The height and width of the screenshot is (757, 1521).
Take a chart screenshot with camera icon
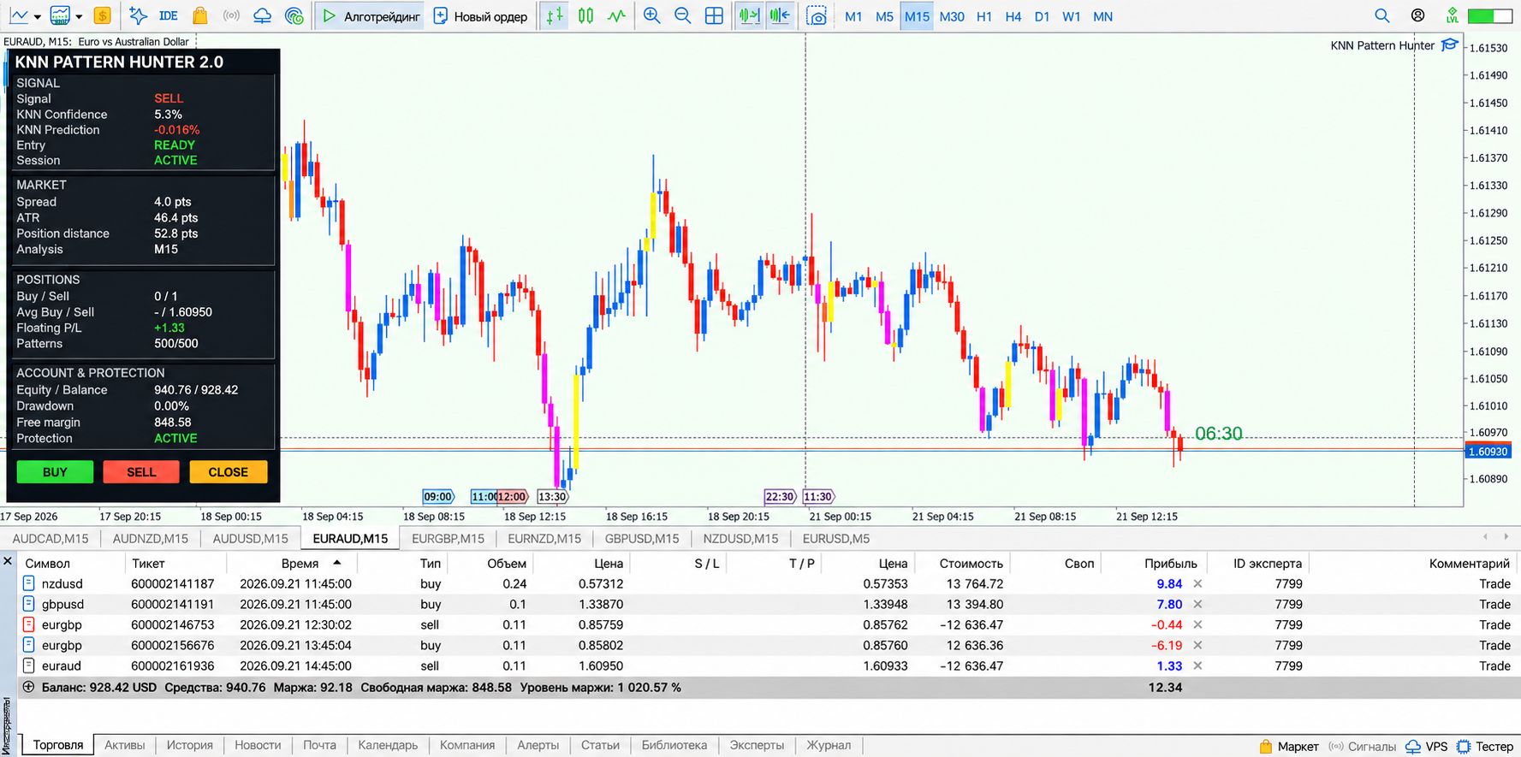pyautogui.click(x=817, y=15)
